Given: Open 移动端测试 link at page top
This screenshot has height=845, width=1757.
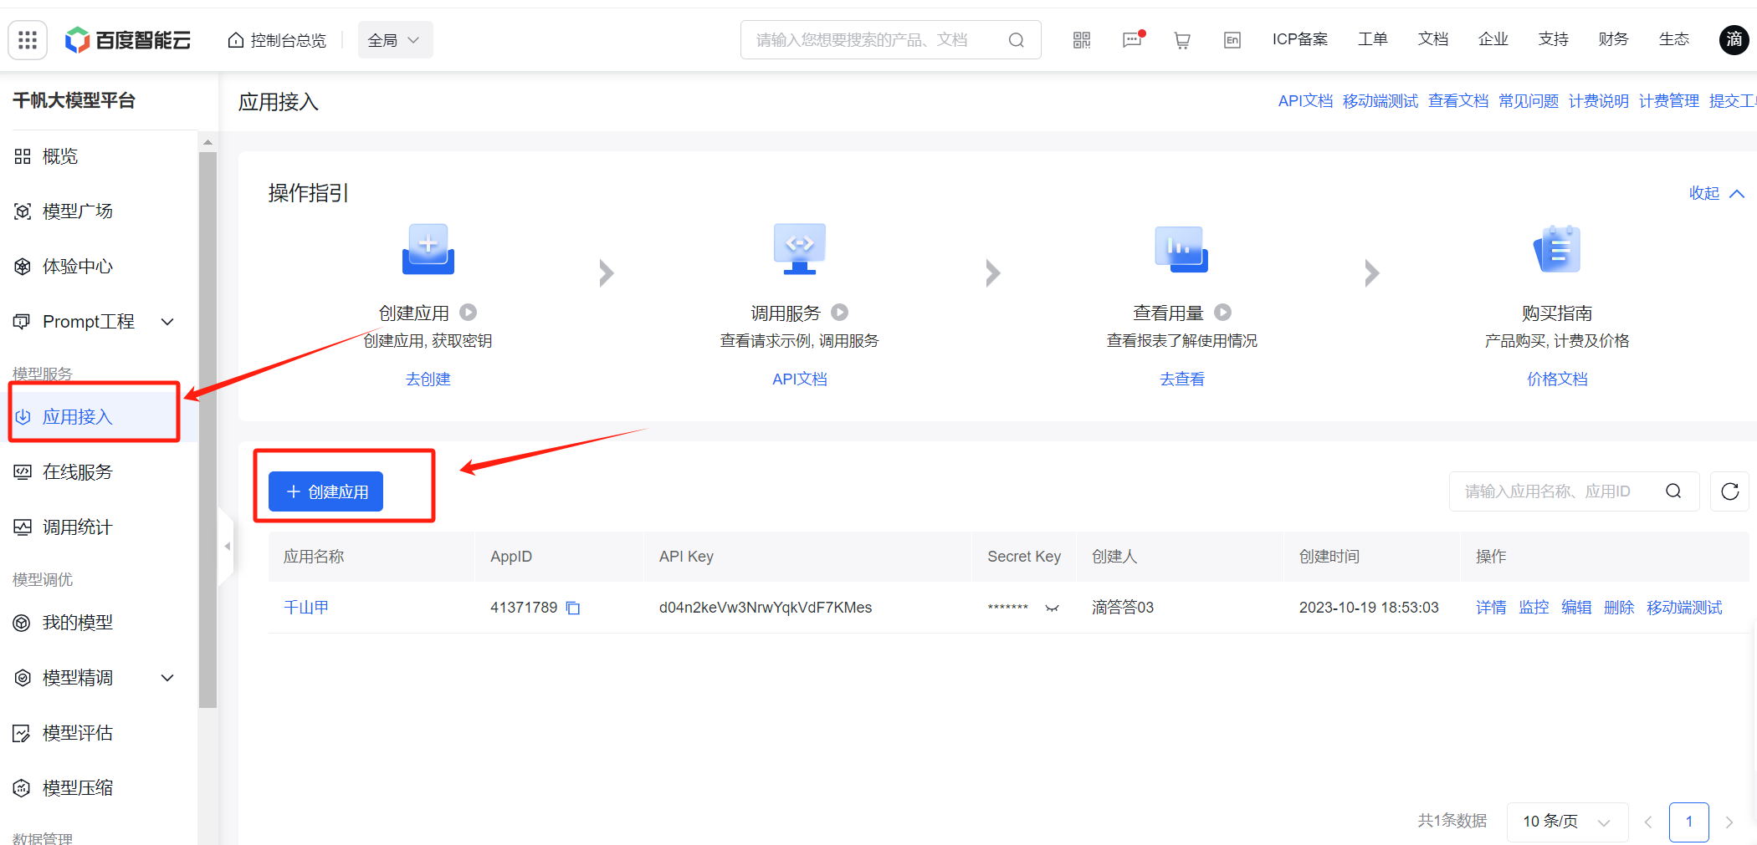Looking at the screenshot, I should pyautogui.click(x=1380, y=101).
